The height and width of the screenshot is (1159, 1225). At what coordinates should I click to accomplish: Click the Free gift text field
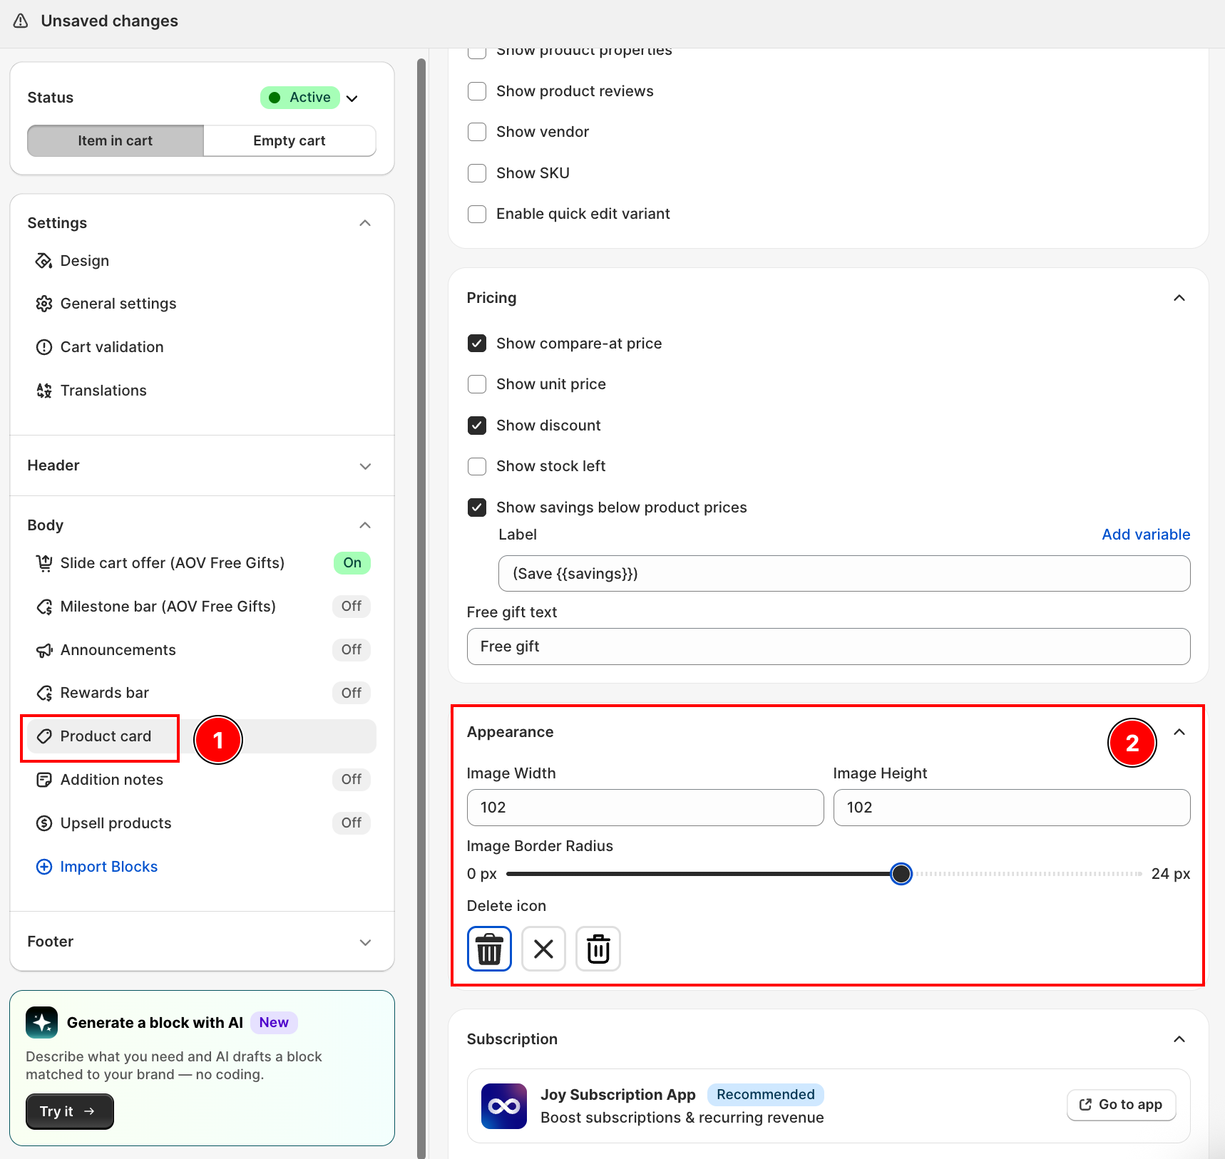click(829, 647)
